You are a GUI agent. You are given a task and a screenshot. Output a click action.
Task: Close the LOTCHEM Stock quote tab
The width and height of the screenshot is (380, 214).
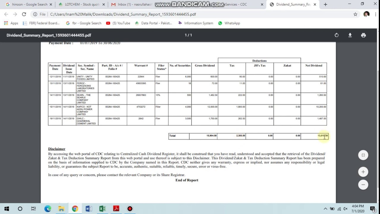pyautogui.click(x=103, y=4)
